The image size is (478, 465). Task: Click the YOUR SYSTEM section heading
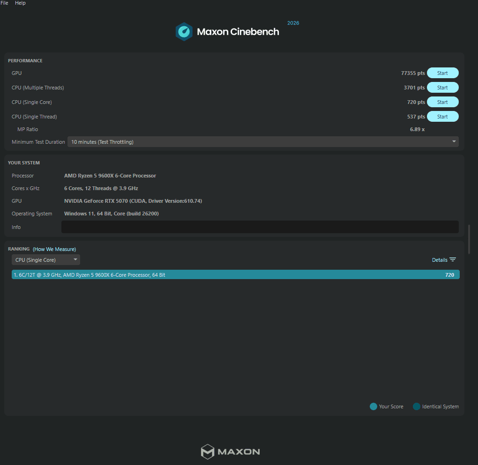(24, 162)
